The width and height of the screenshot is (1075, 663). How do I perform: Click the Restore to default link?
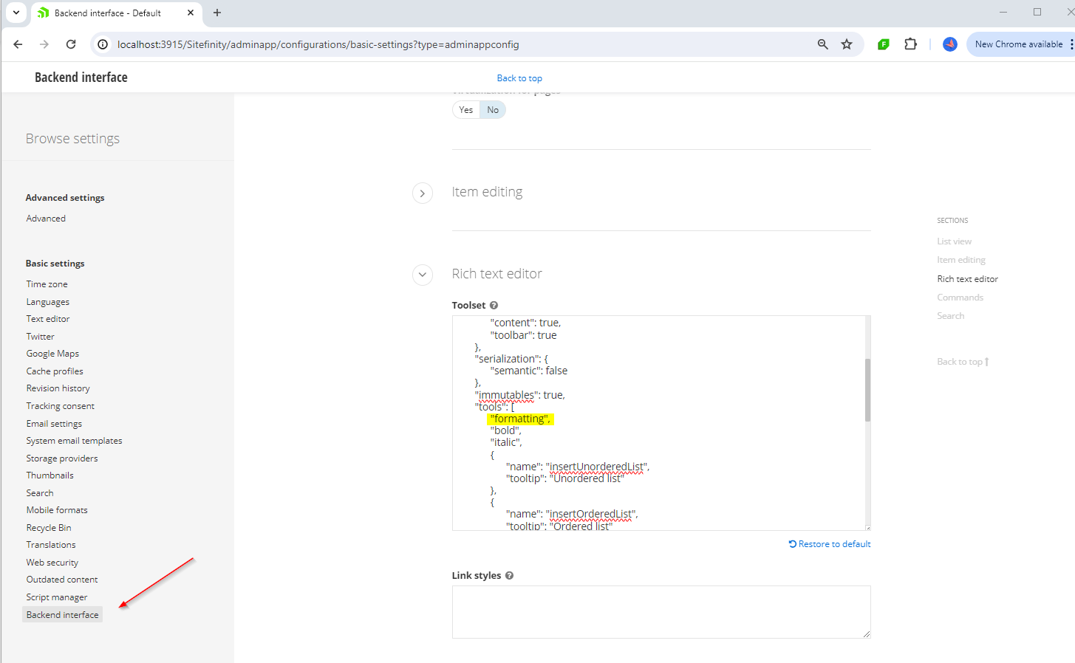(x=829, y=543)
